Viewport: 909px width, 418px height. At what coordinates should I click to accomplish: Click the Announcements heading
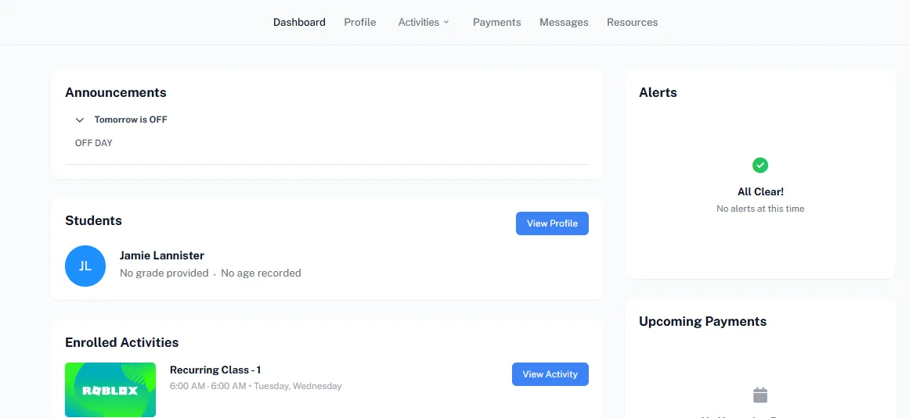(116, 92)
